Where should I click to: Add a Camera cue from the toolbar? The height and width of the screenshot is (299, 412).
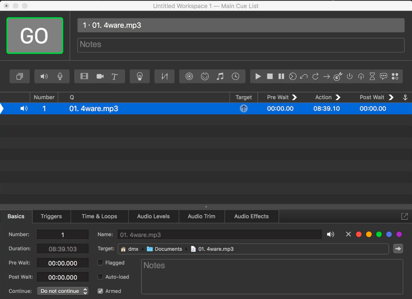click(x=100, y=76)
